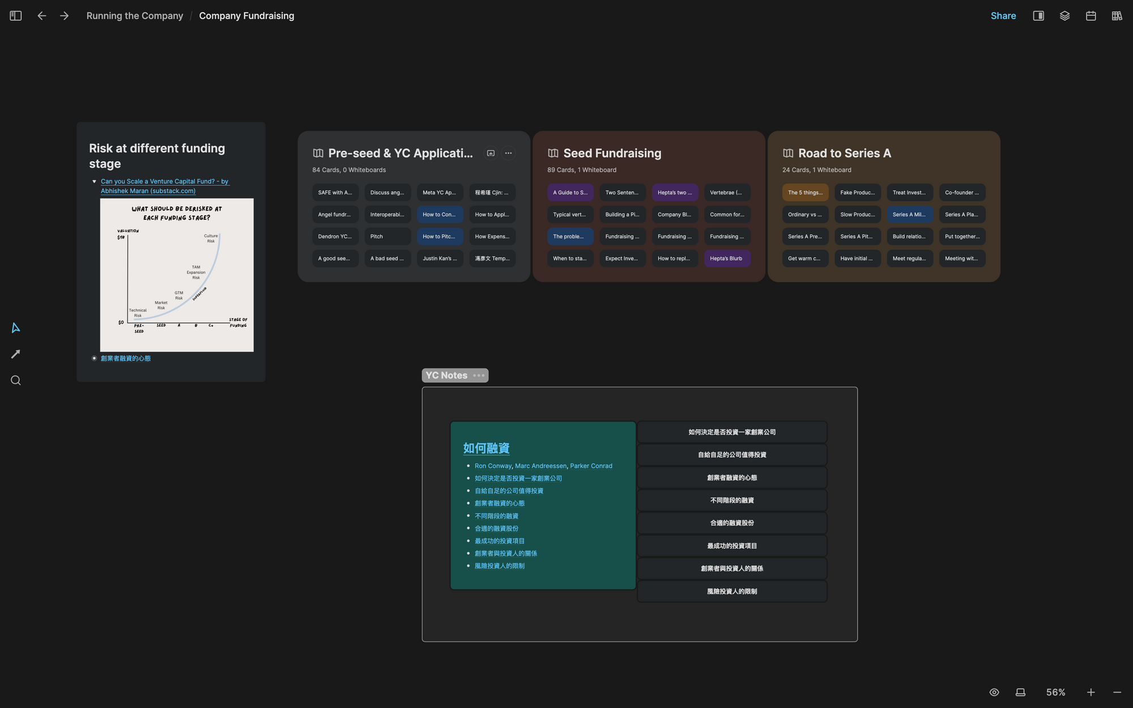Open the calendar journal icon
1133x708 pixels.
click(1091, 16)
